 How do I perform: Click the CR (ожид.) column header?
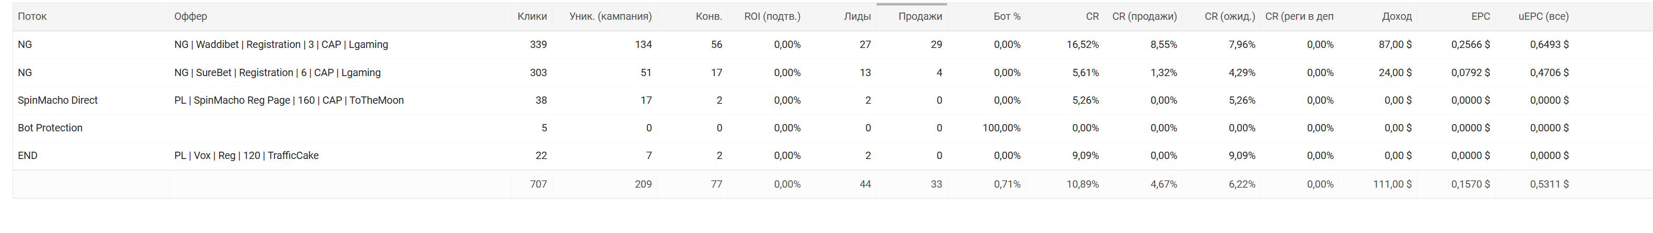(x=1229, y=17)
